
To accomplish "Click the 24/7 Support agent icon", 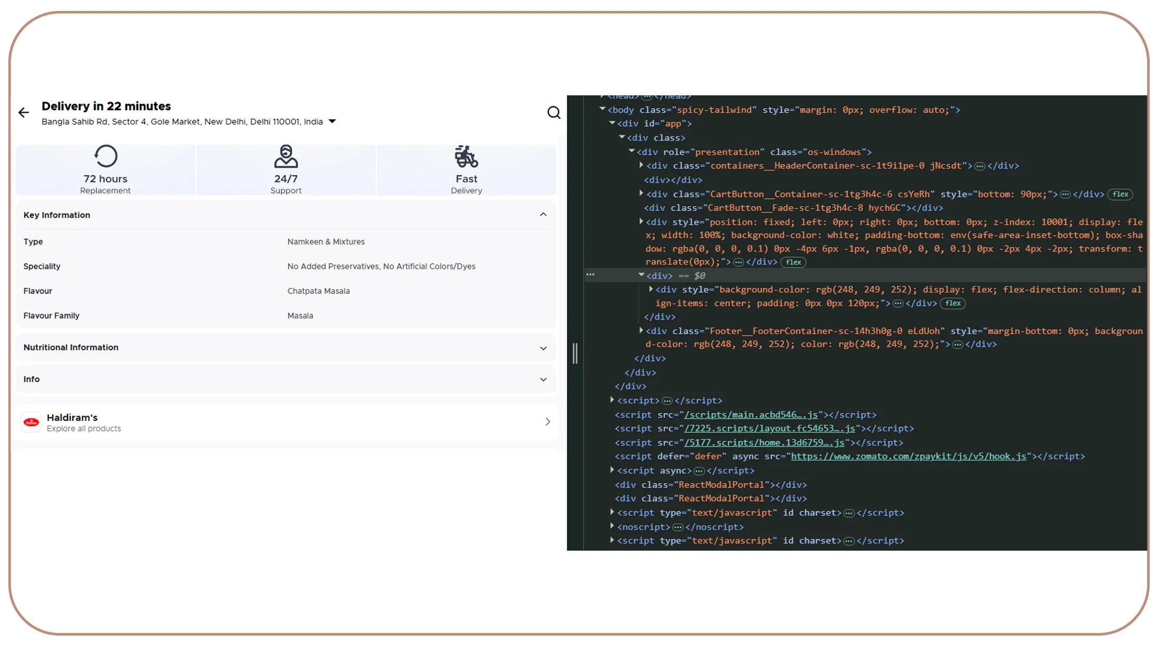I will [x=286, y=156].
